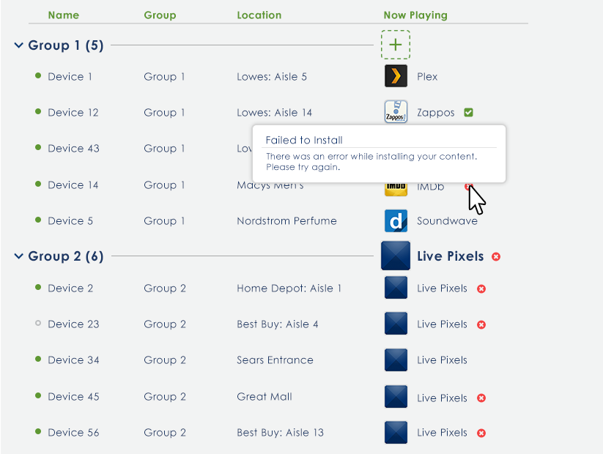Open the Device 34 name link
Screen dimensions: 603x454
click(x=73, y=360)
